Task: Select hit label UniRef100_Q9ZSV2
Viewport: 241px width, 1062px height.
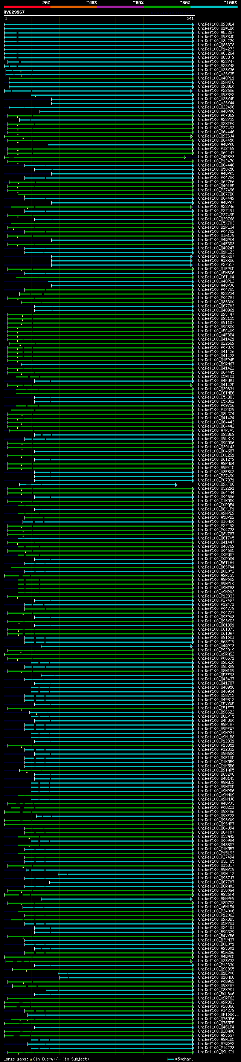Action: (216, 95)
